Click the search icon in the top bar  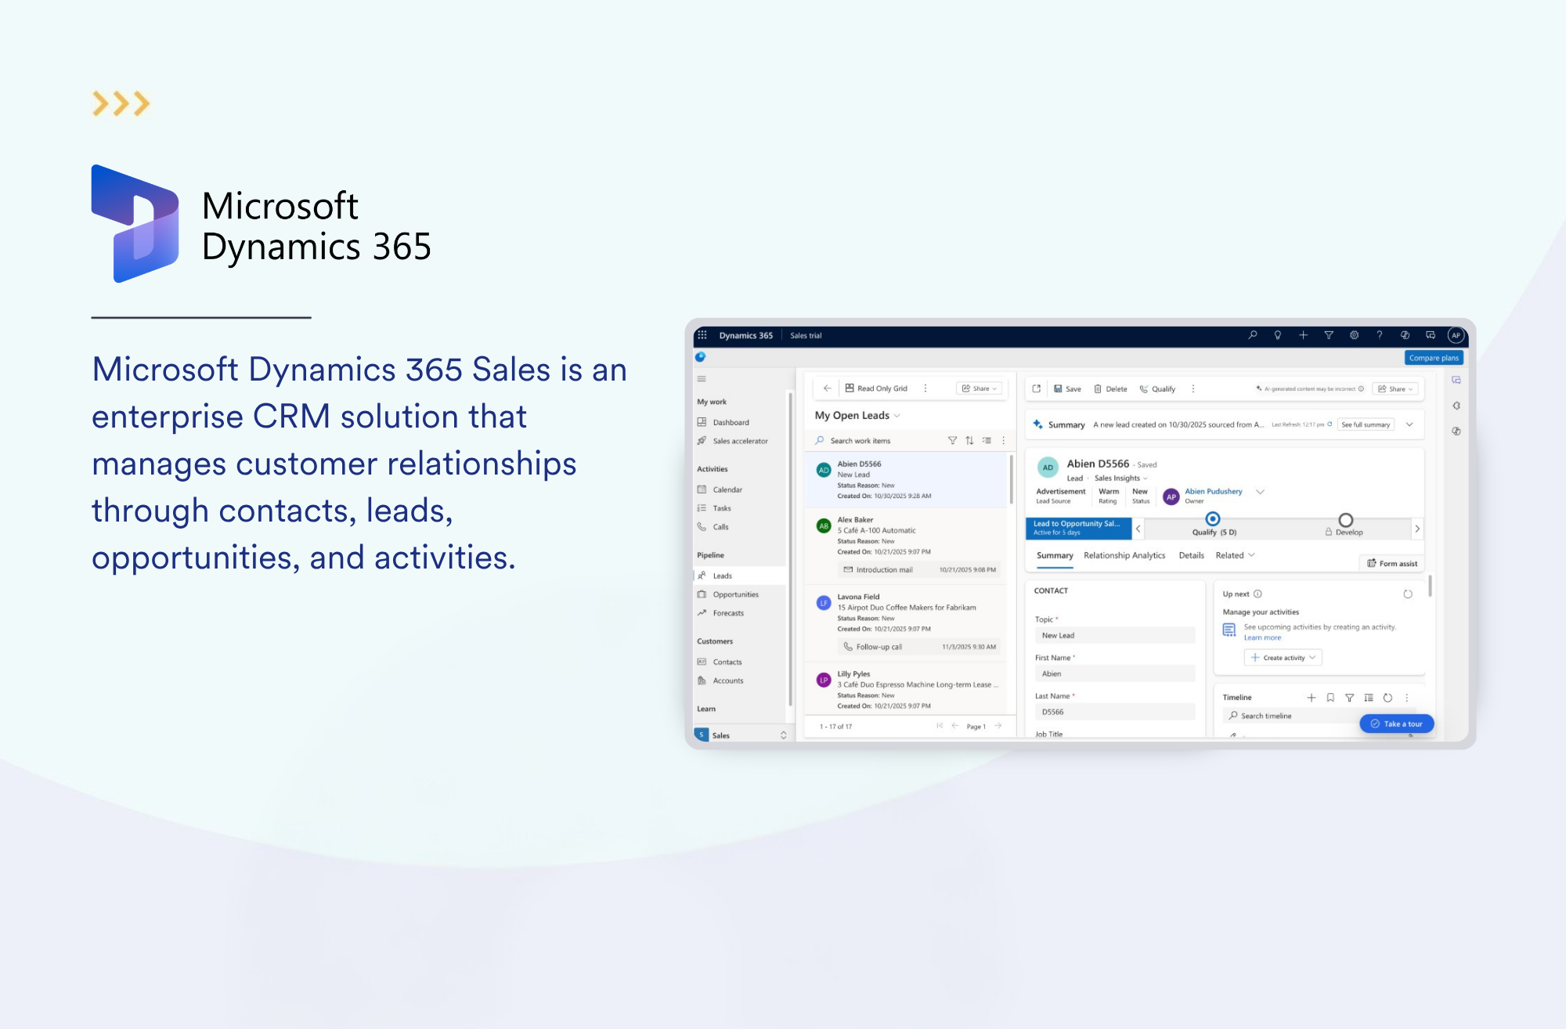pos(1252,335)
